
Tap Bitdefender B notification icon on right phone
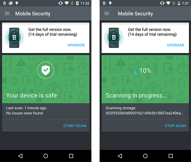[x=104, y=3]
